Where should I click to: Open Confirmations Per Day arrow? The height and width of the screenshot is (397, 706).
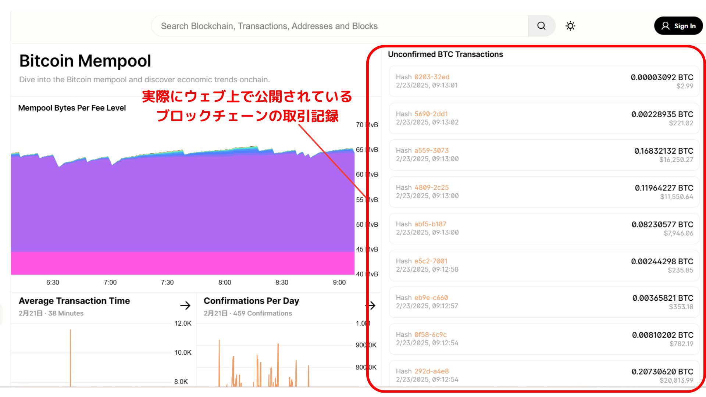point(371,305)
